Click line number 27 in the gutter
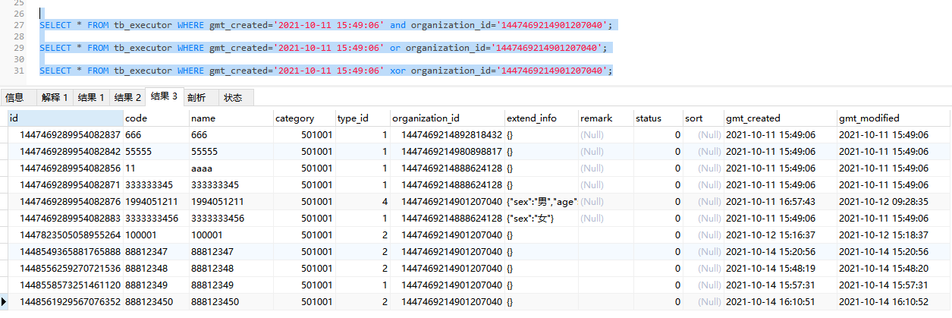The image size is (952, 318). [x=19, y=25]
